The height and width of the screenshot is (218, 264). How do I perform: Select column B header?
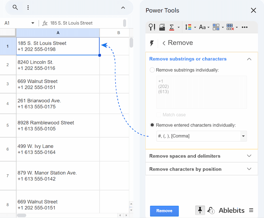coord(119,33)
